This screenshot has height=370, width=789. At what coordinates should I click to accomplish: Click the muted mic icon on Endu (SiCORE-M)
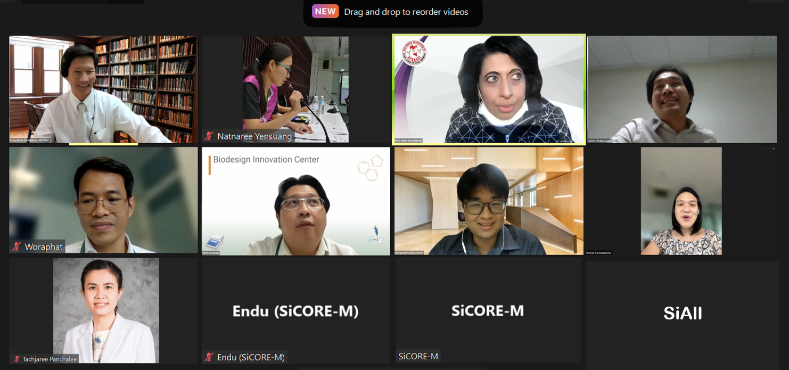209,357
